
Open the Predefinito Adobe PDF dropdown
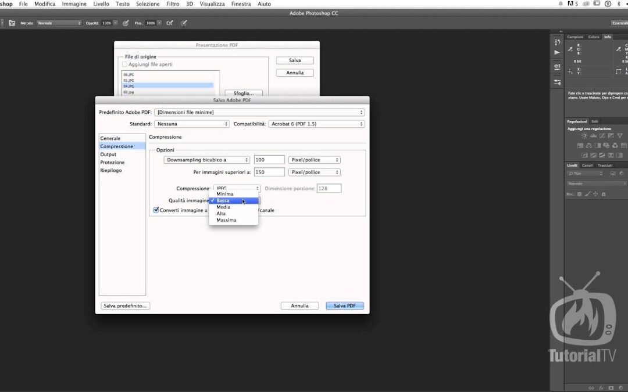259,113
